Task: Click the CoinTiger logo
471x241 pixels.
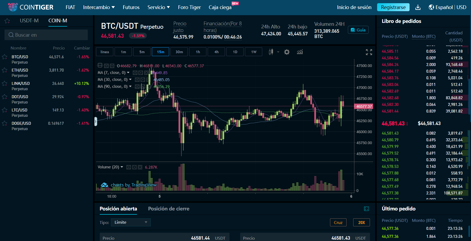Action: coord(31,7)
